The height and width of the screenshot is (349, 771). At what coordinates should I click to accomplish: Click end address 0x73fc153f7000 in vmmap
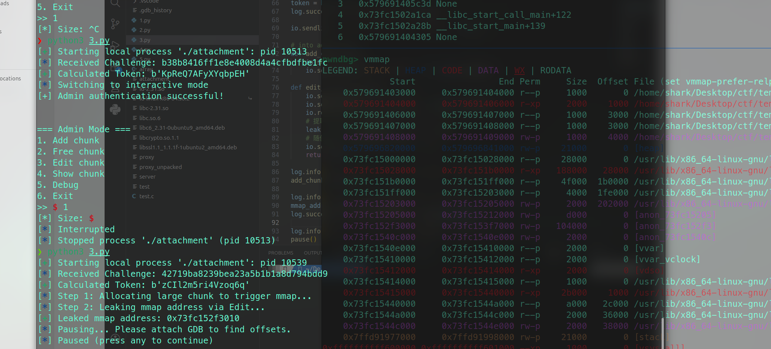(x=478, y=226)
